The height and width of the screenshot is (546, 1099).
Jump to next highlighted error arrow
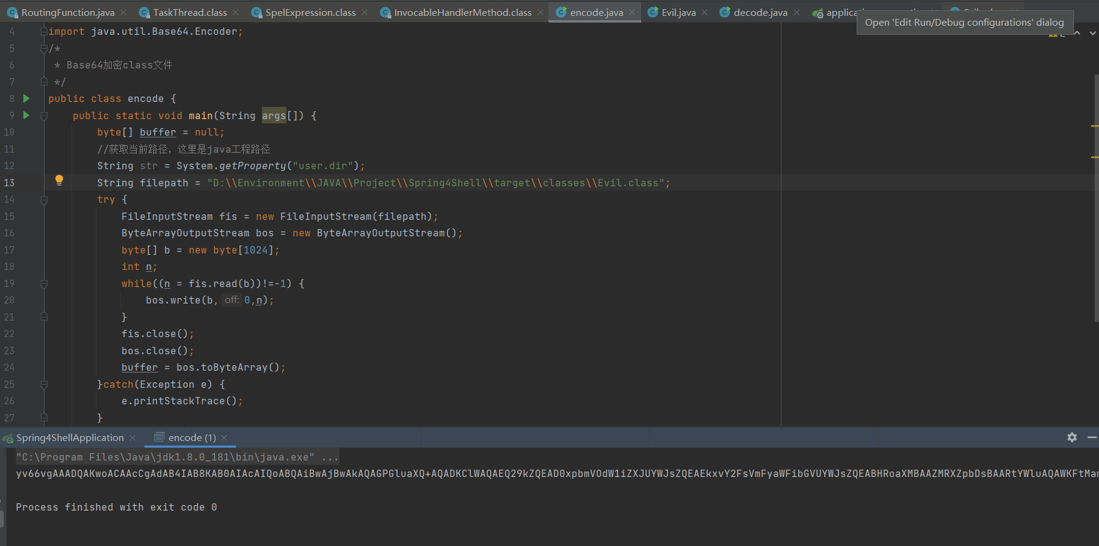click(x=1093, y=33)
